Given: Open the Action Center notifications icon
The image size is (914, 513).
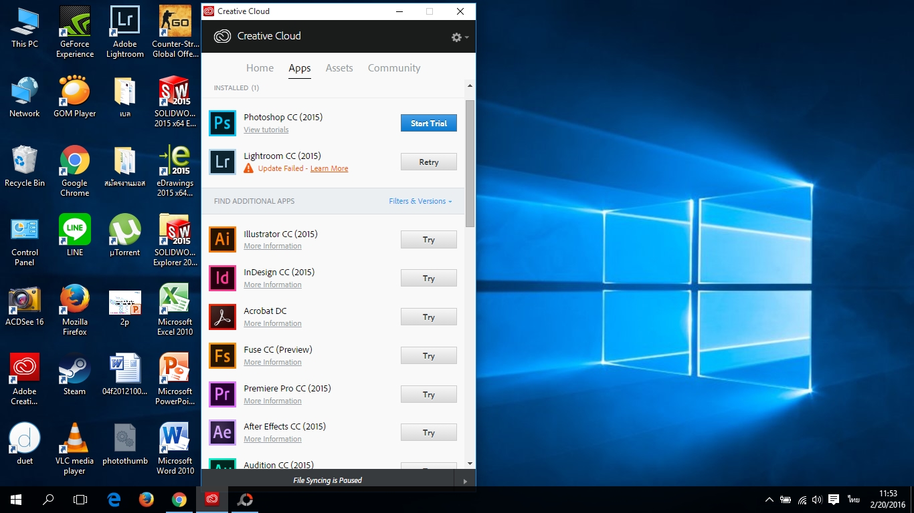Looking at the screenshot, I should (834, 500).
